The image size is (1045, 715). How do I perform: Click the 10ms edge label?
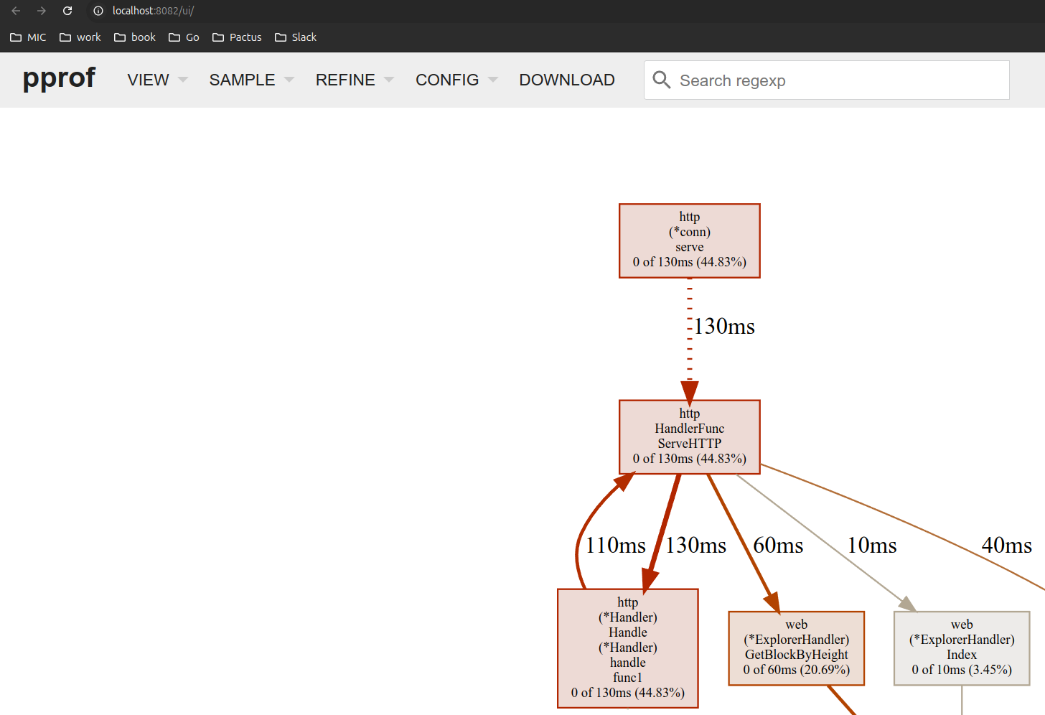coord(872,546)
